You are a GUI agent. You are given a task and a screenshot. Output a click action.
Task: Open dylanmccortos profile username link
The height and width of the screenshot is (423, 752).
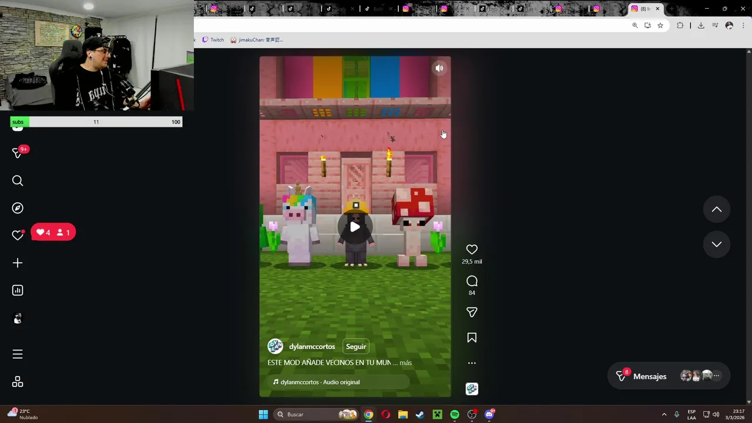[312, 347]
